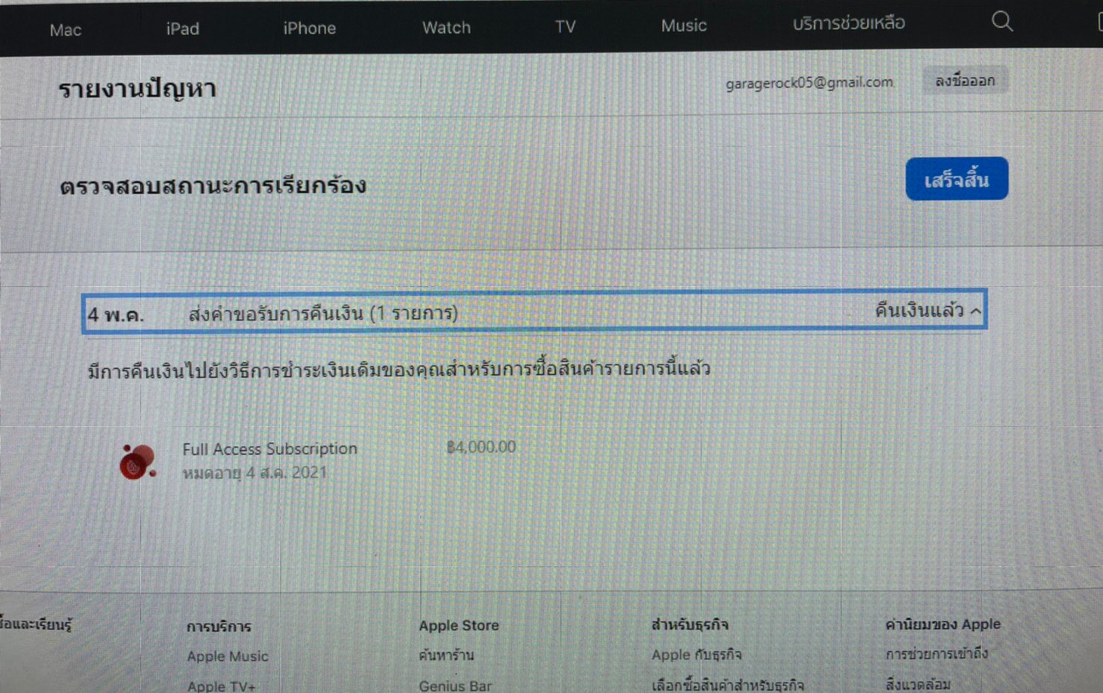Click the Full Access Subscription title
The image size is (1103, 693).
click(x=270, y=449)
